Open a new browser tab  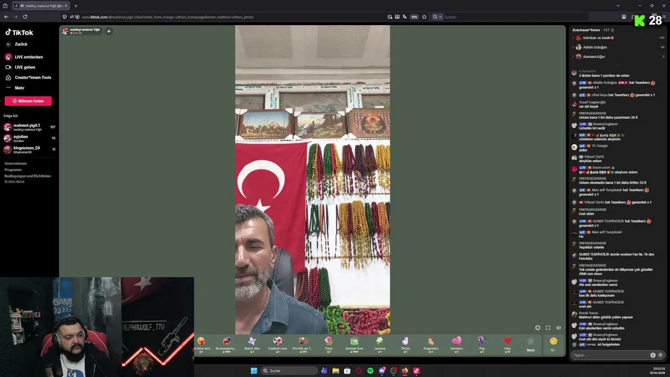coord(75,6)
